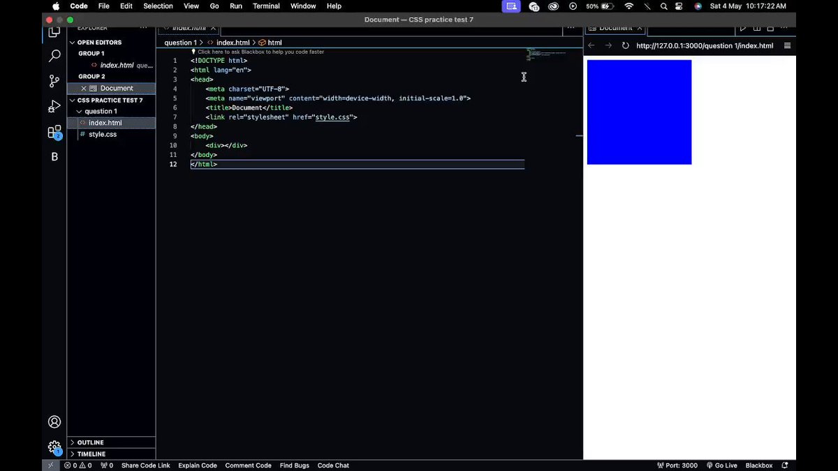Open the Manage settings gear
This screenshot has height=471, width=838.
[x=54, y=447]
